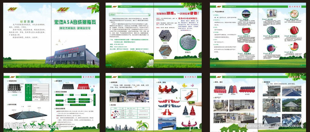Click the Step6 防水 circular image
This screenshot has height=132, width=310.
point(271,48)
